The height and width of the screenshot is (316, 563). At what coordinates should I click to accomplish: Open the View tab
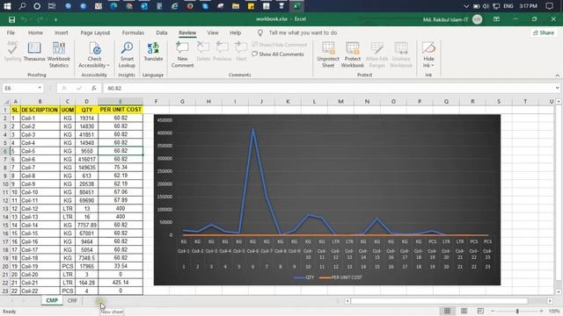[213, 32]
